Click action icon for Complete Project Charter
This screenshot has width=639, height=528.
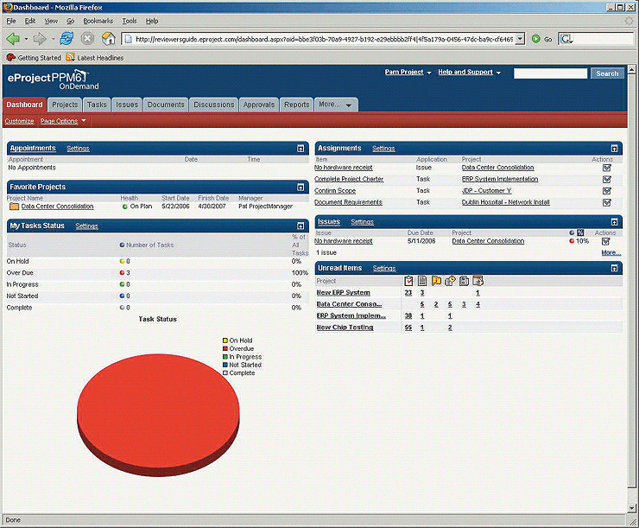click(607, 180)
